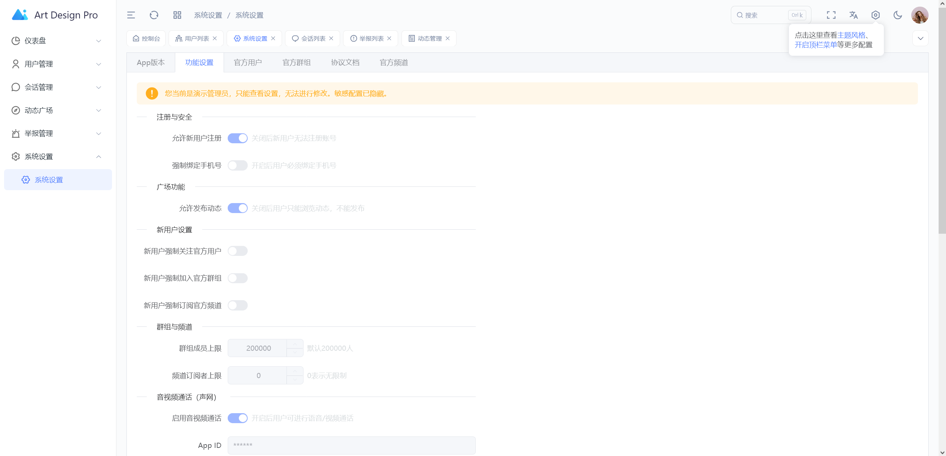Increase 群组成员上限 with the up stepper

295,344
